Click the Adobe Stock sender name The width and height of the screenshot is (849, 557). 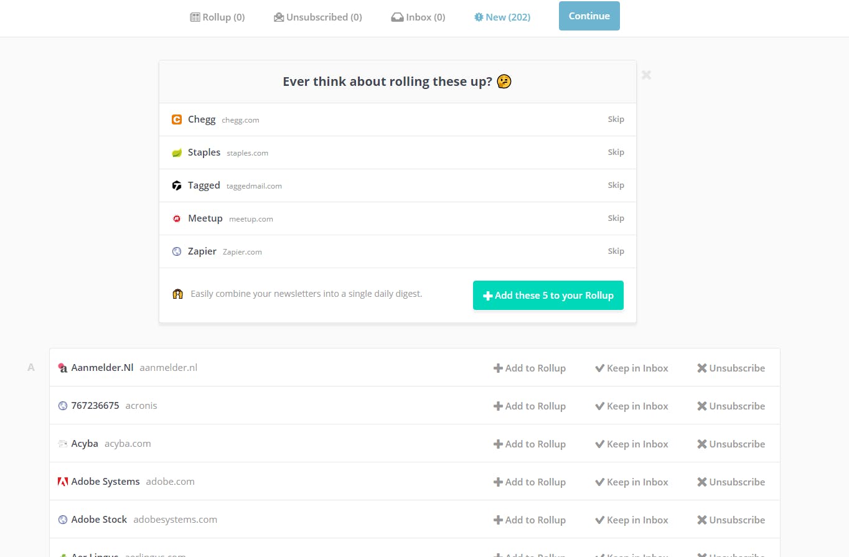click(x=99, y=520)
